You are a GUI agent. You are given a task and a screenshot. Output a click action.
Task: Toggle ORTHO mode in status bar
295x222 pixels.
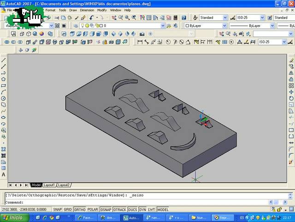(79, 210)
